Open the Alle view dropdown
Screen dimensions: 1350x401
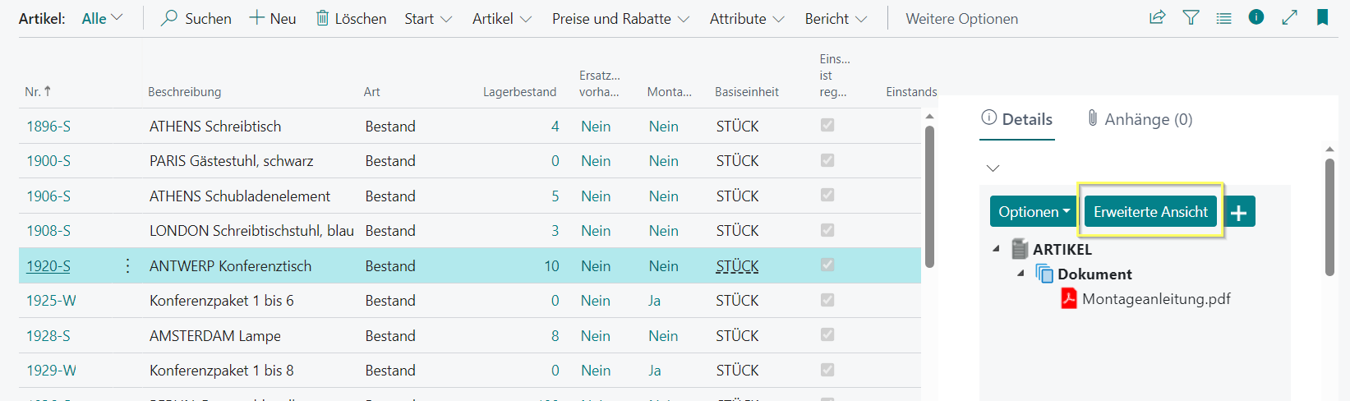102,18
